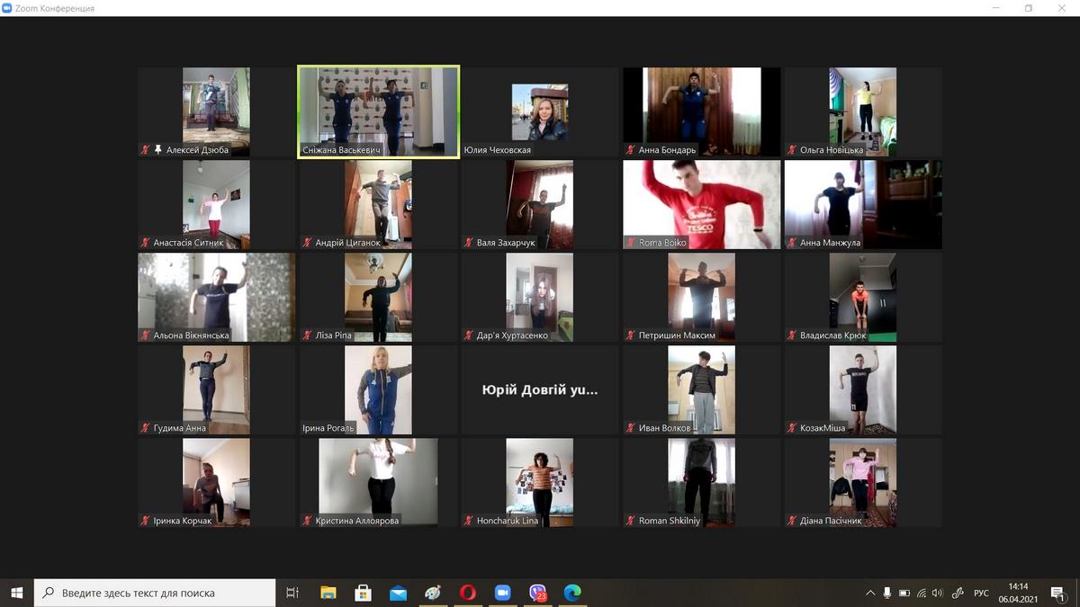
Task: Open the notification center panel
Action: [1058, 593]
